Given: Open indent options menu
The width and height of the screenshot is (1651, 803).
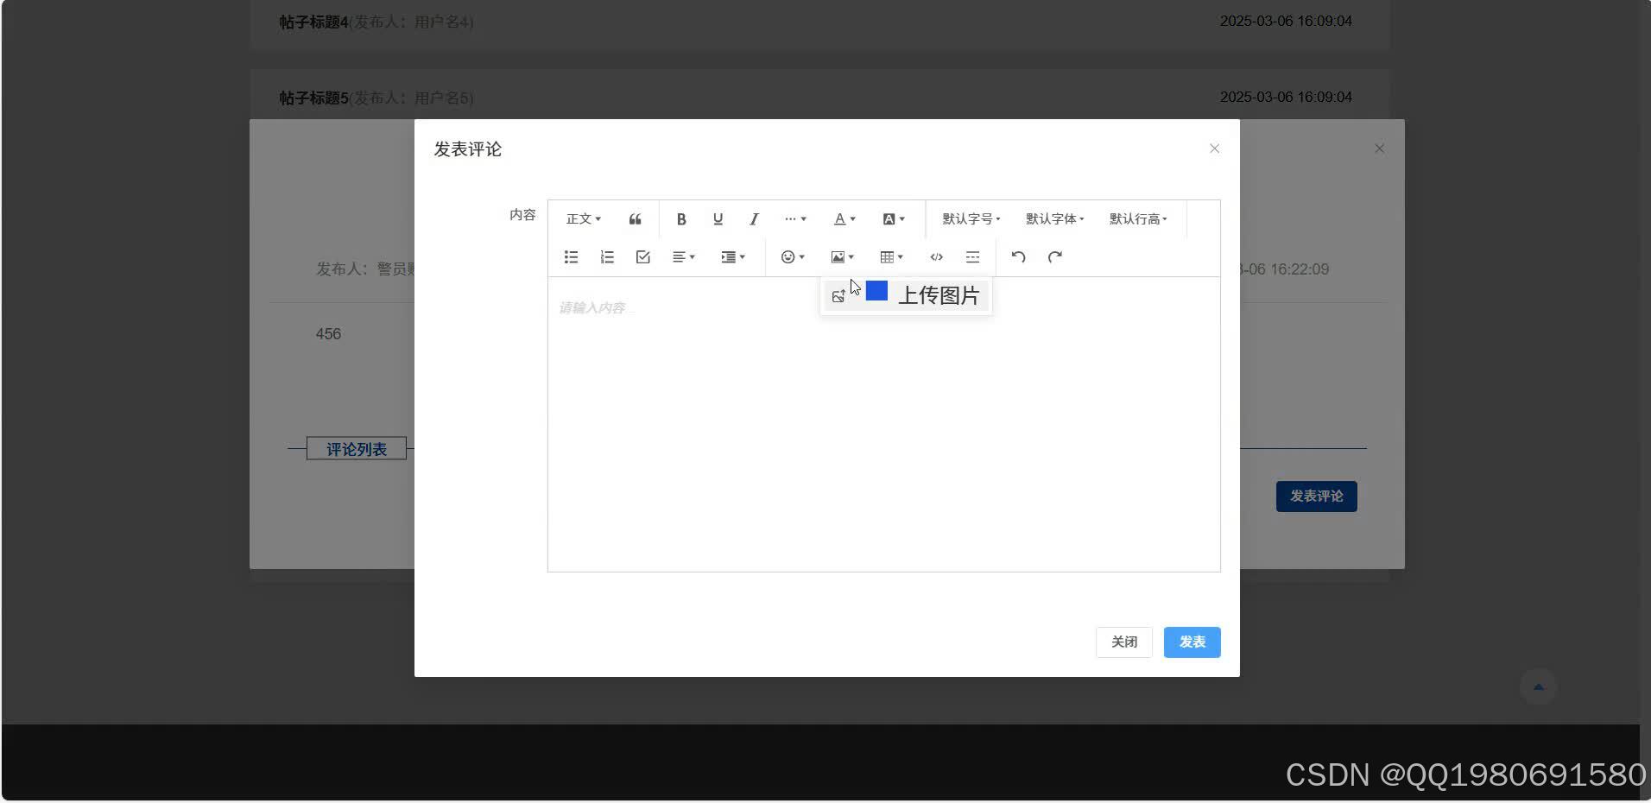Looking at the screenshot, I should pos(733,257).
